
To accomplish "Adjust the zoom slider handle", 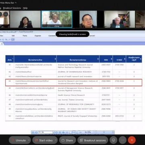I will coord(104,132).
